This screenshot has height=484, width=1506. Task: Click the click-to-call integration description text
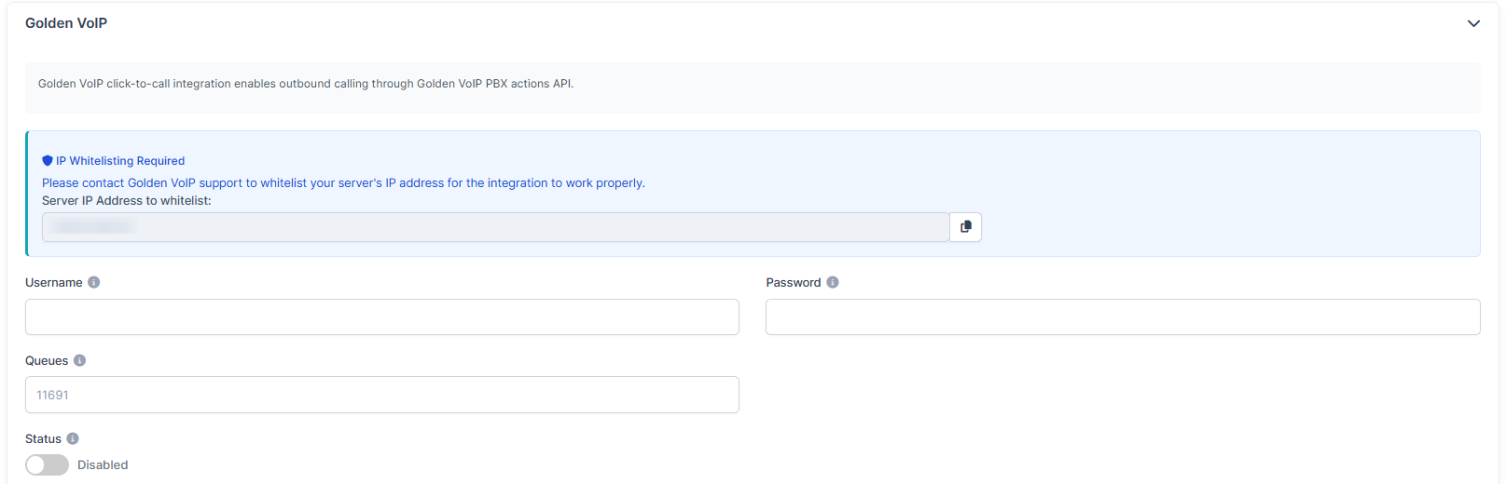tap(306, 84)
